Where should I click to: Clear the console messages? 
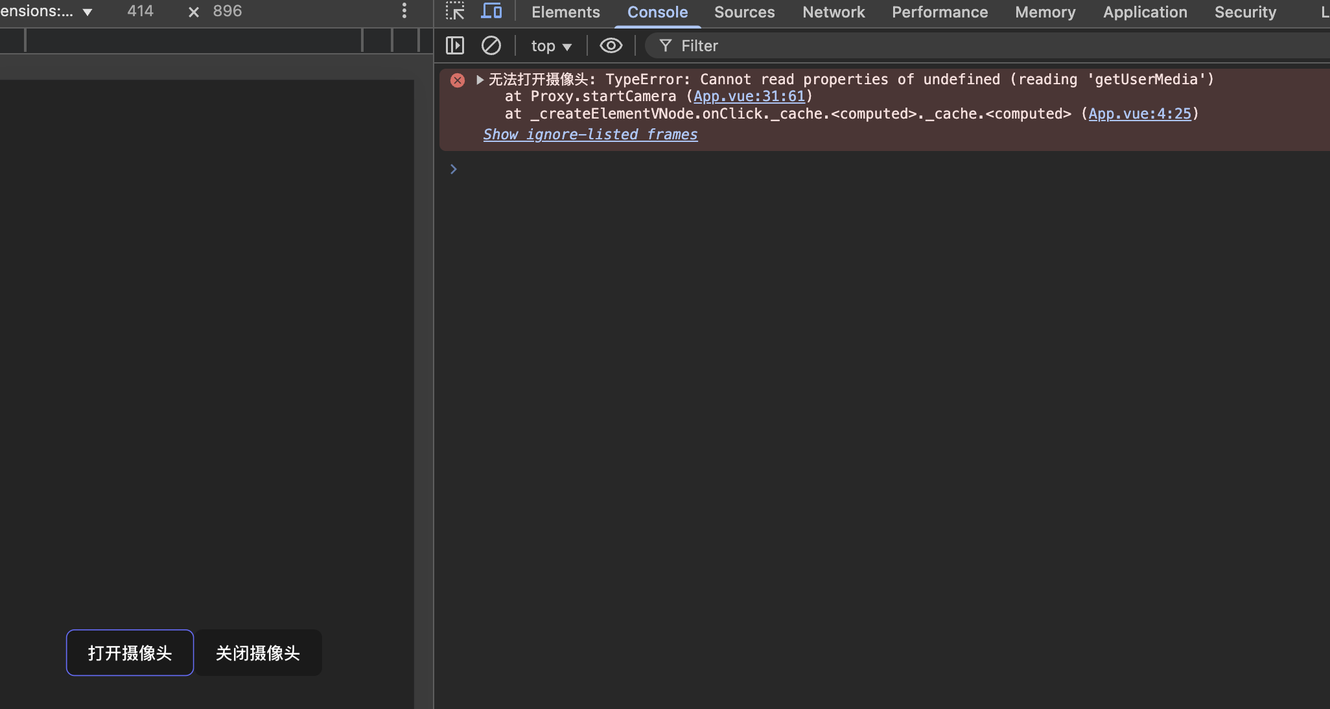click(x=492, y=45)
